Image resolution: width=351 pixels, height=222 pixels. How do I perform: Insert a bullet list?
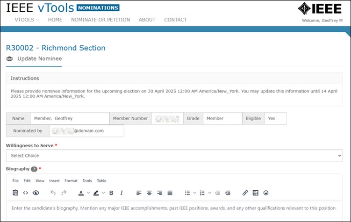click(x=187, y=193)
